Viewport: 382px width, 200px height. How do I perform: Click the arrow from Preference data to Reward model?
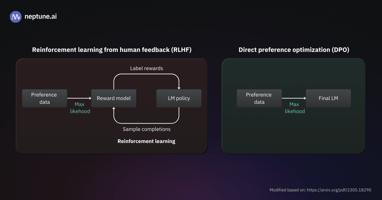79,98
